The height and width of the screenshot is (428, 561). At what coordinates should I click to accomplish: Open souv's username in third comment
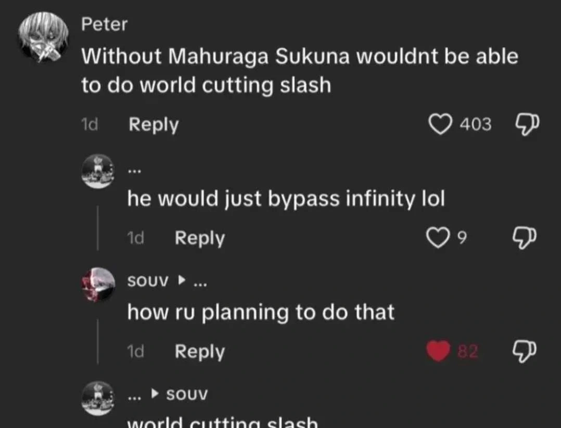point(148,281)
